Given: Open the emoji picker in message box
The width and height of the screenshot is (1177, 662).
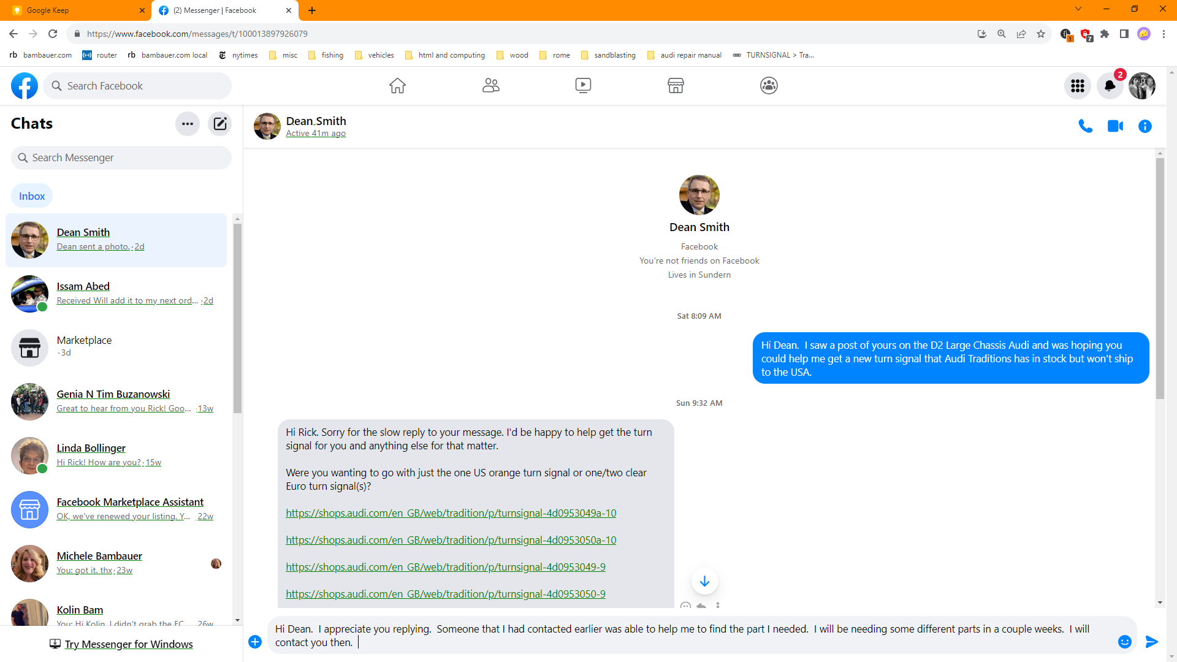Looking at the screenshot, I should 1124,641.
